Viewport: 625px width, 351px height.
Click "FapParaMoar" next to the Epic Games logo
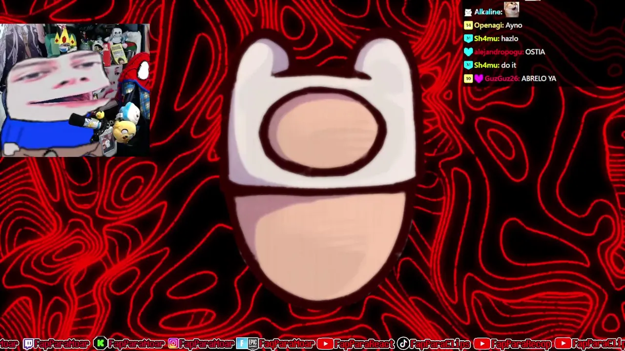point(286,344)
